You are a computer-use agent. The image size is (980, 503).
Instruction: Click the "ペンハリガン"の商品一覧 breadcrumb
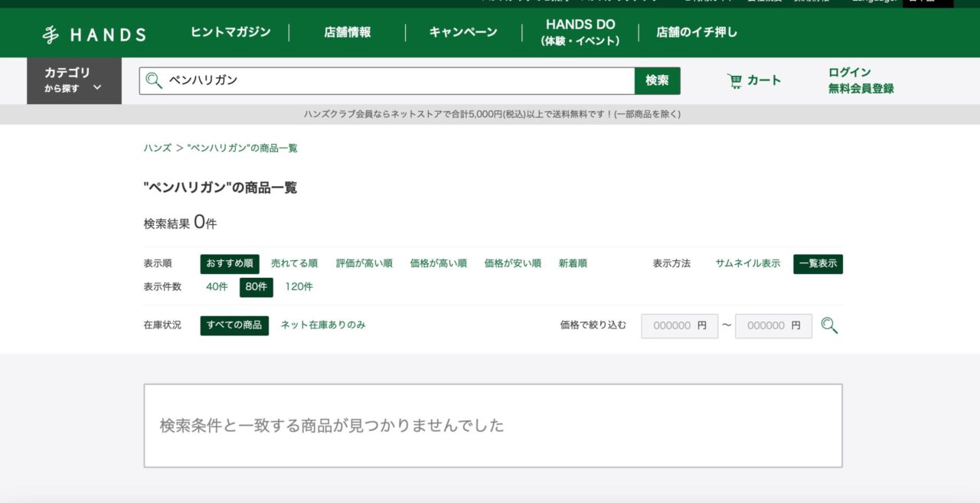click(242, 148)
